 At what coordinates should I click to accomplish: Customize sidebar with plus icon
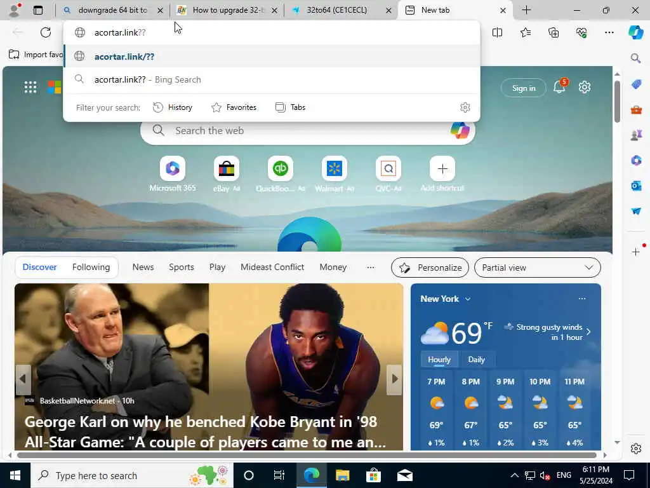[636, 252]
